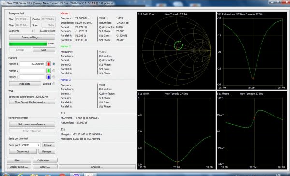Click the Marker 3 frequency field

[x=32, y=77]
